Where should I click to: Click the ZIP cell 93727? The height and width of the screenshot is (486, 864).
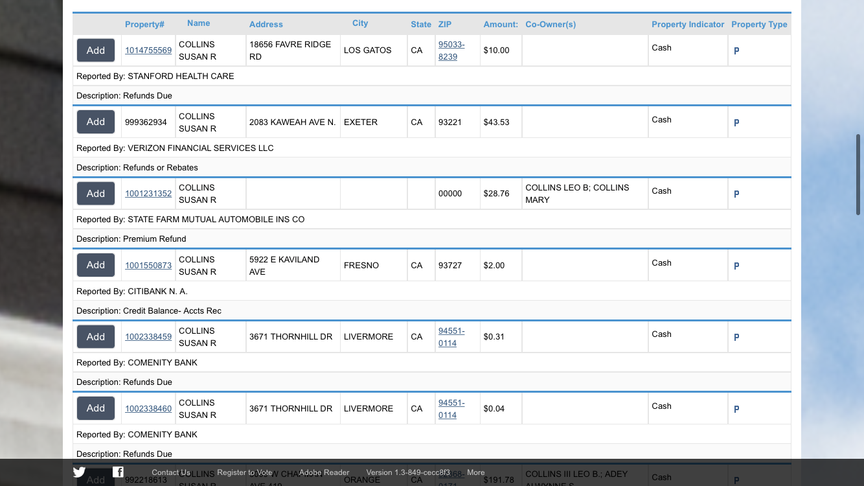point(450,266)
